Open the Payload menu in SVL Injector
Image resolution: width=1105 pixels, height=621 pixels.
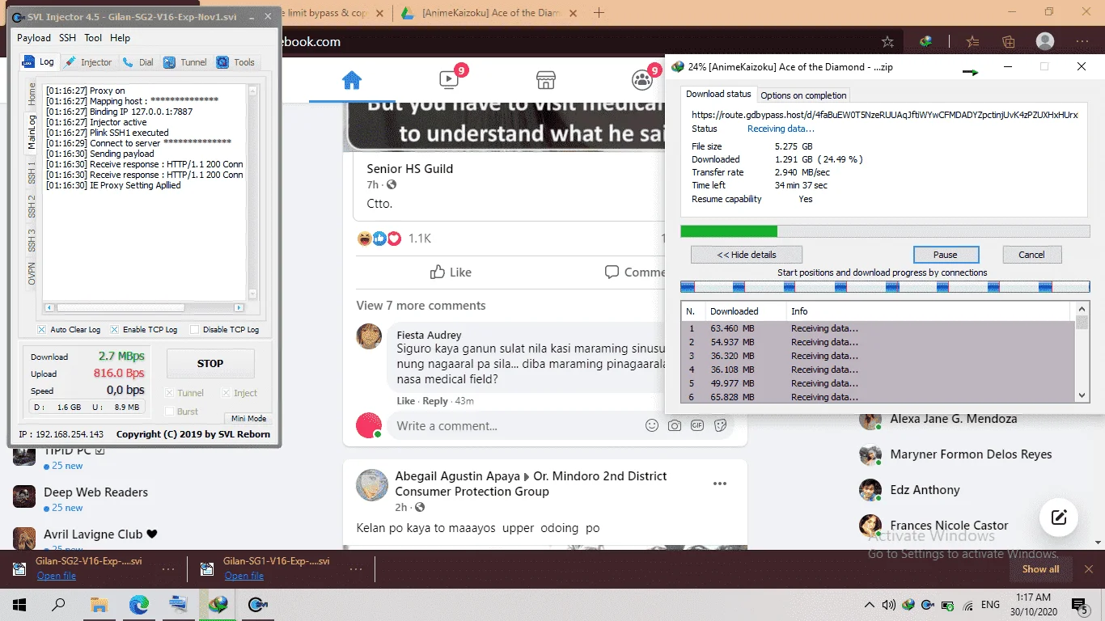34,38
